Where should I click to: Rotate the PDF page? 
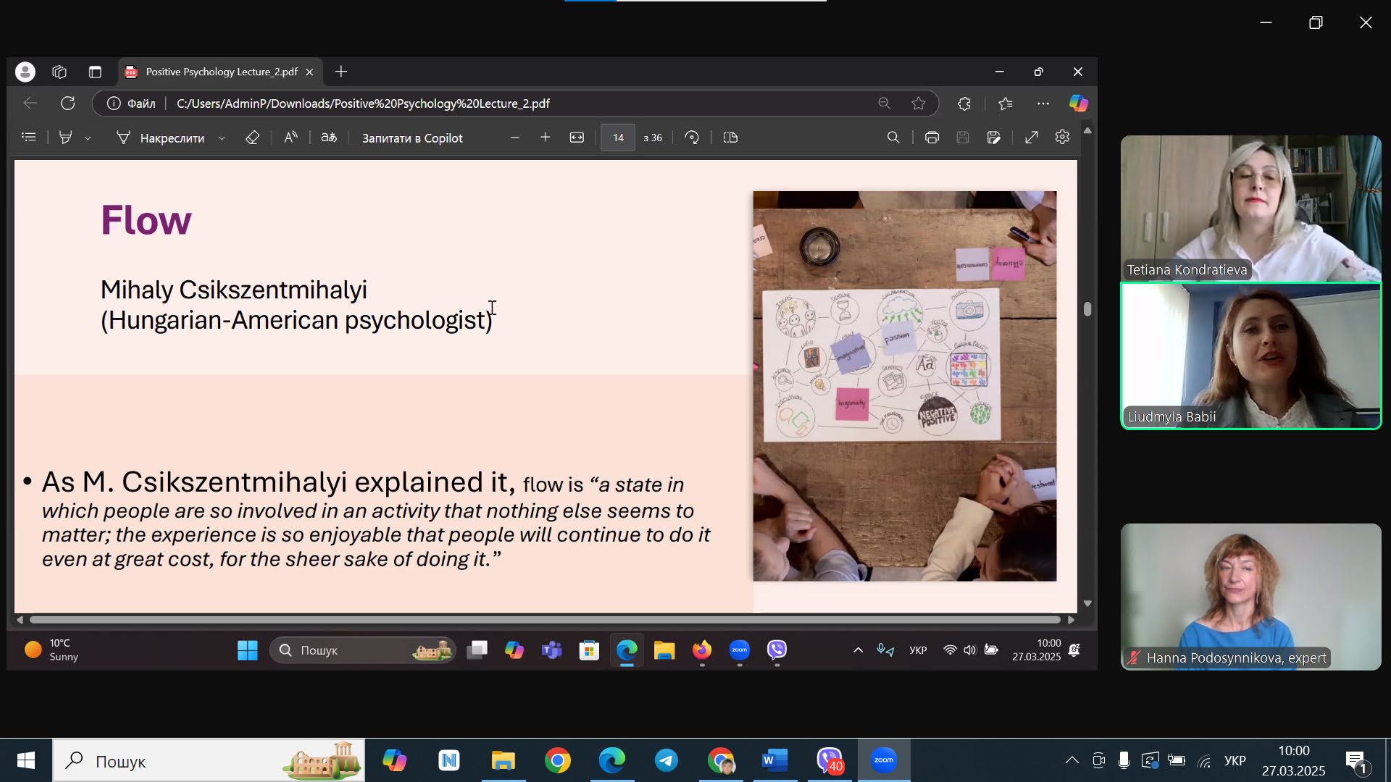point(692,138)
